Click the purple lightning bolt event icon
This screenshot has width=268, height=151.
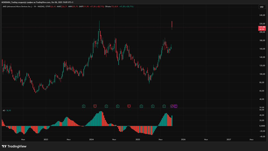click(172, 106)
